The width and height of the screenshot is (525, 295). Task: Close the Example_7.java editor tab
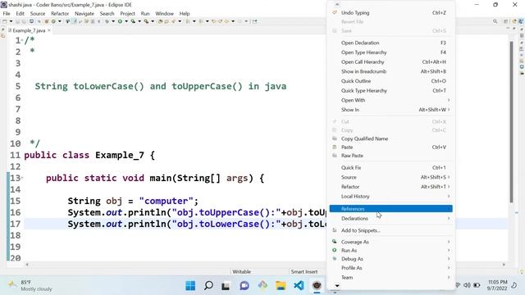pyautogui.click(x=49, y=30)
